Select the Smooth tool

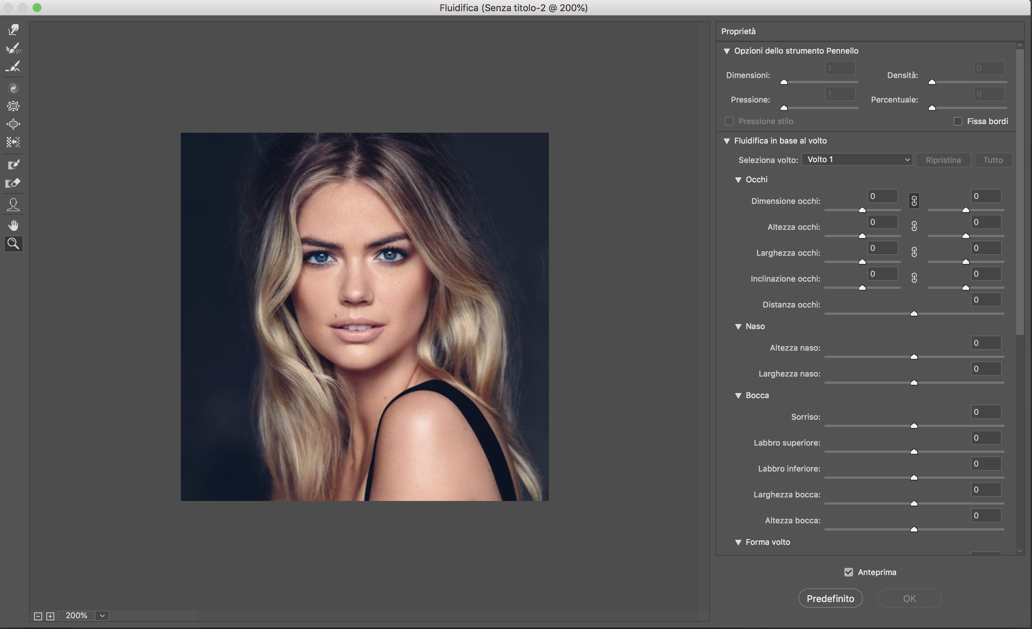tap(13, 66)
